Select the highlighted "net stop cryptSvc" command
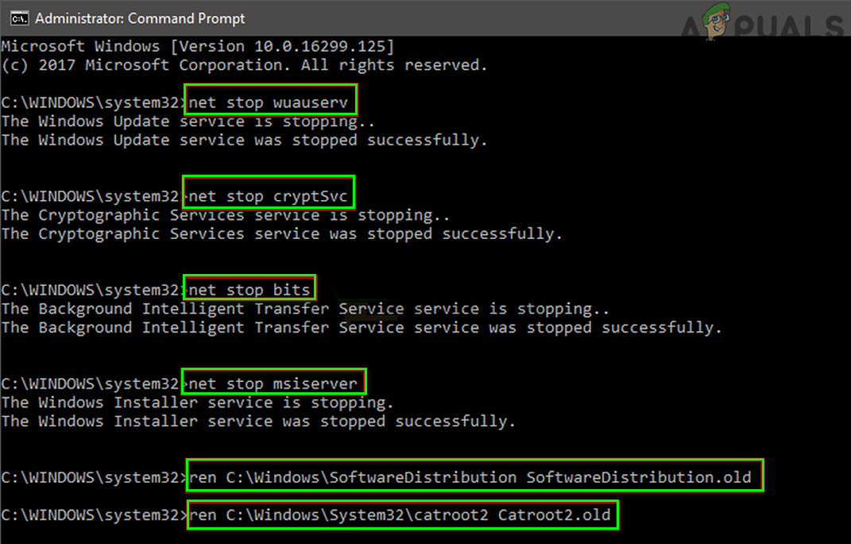This screenshot has width=851, height=544. click(269, 195)
